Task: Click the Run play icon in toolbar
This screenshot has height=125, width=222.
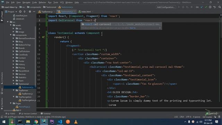Action: pos(179,7)
